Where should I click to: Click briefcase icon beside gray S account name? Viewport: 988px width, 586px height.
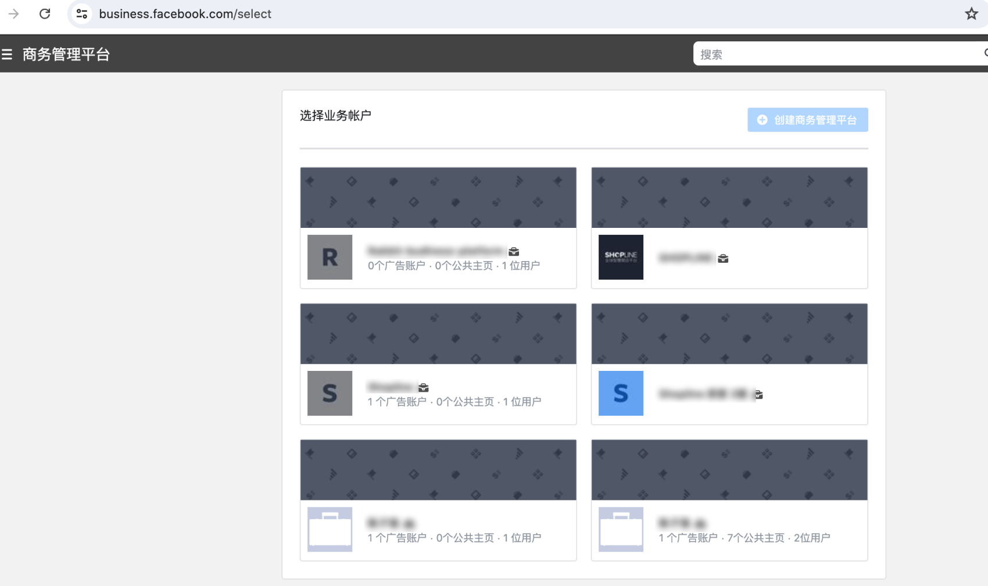pos(424,388)
